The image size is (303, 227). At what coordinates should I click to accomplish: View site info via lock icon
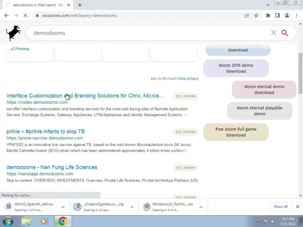pos(37,15)
